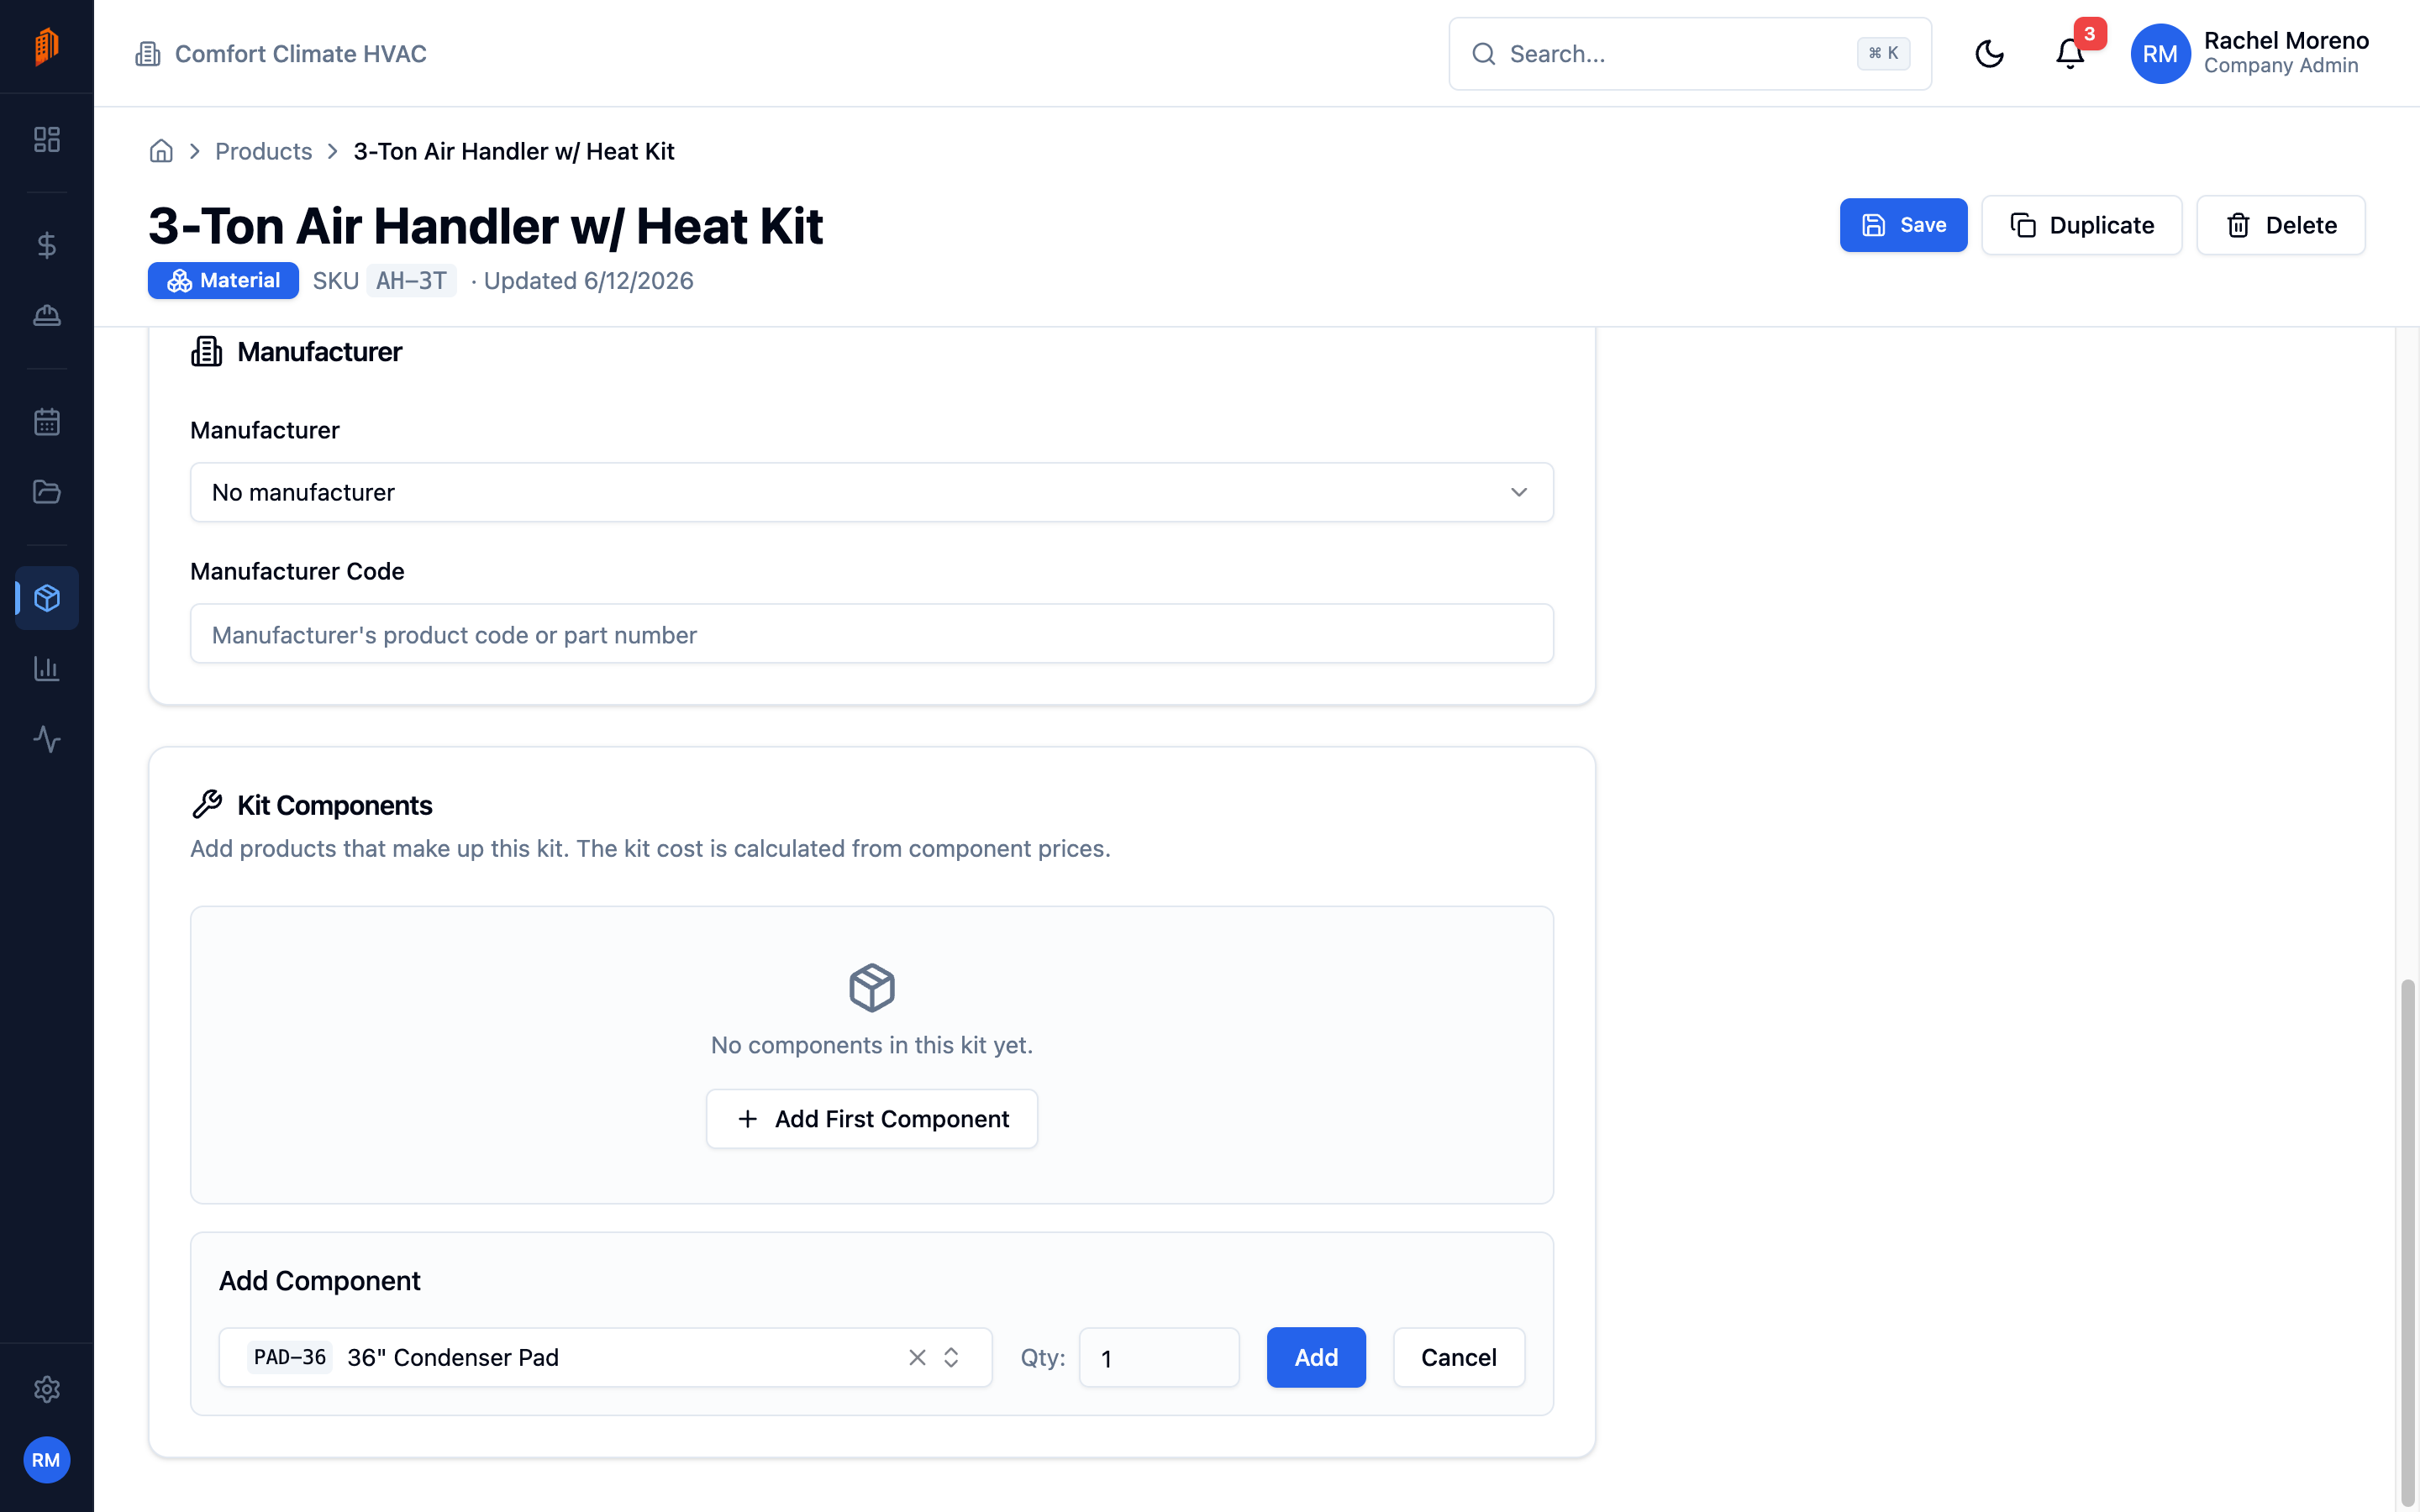Cancel adding the component

click(1458, 1357)
